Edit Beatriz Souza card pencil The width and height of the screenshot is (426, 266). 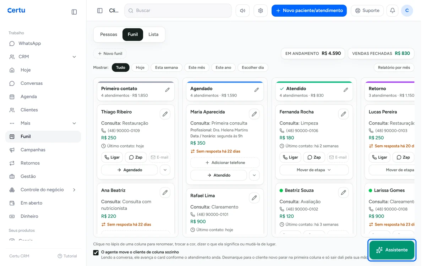(343, 193)
